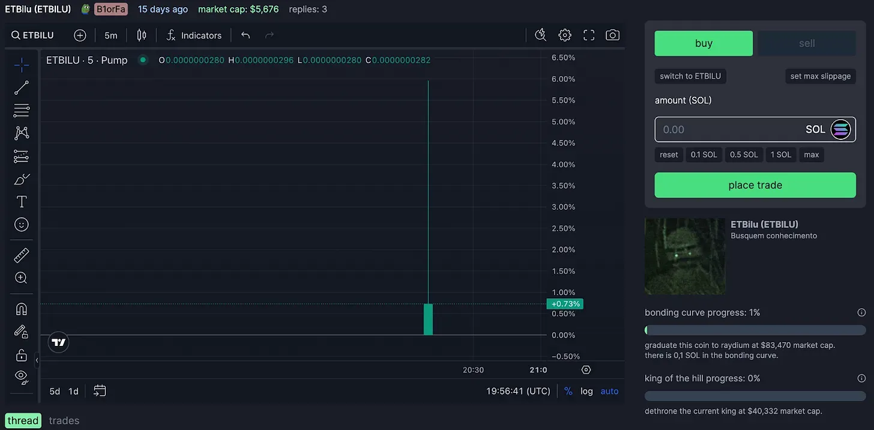Screen dimensions: 874x430
Task: Open the Fibonacci retracement tools
Action: (x=22, y=111)
